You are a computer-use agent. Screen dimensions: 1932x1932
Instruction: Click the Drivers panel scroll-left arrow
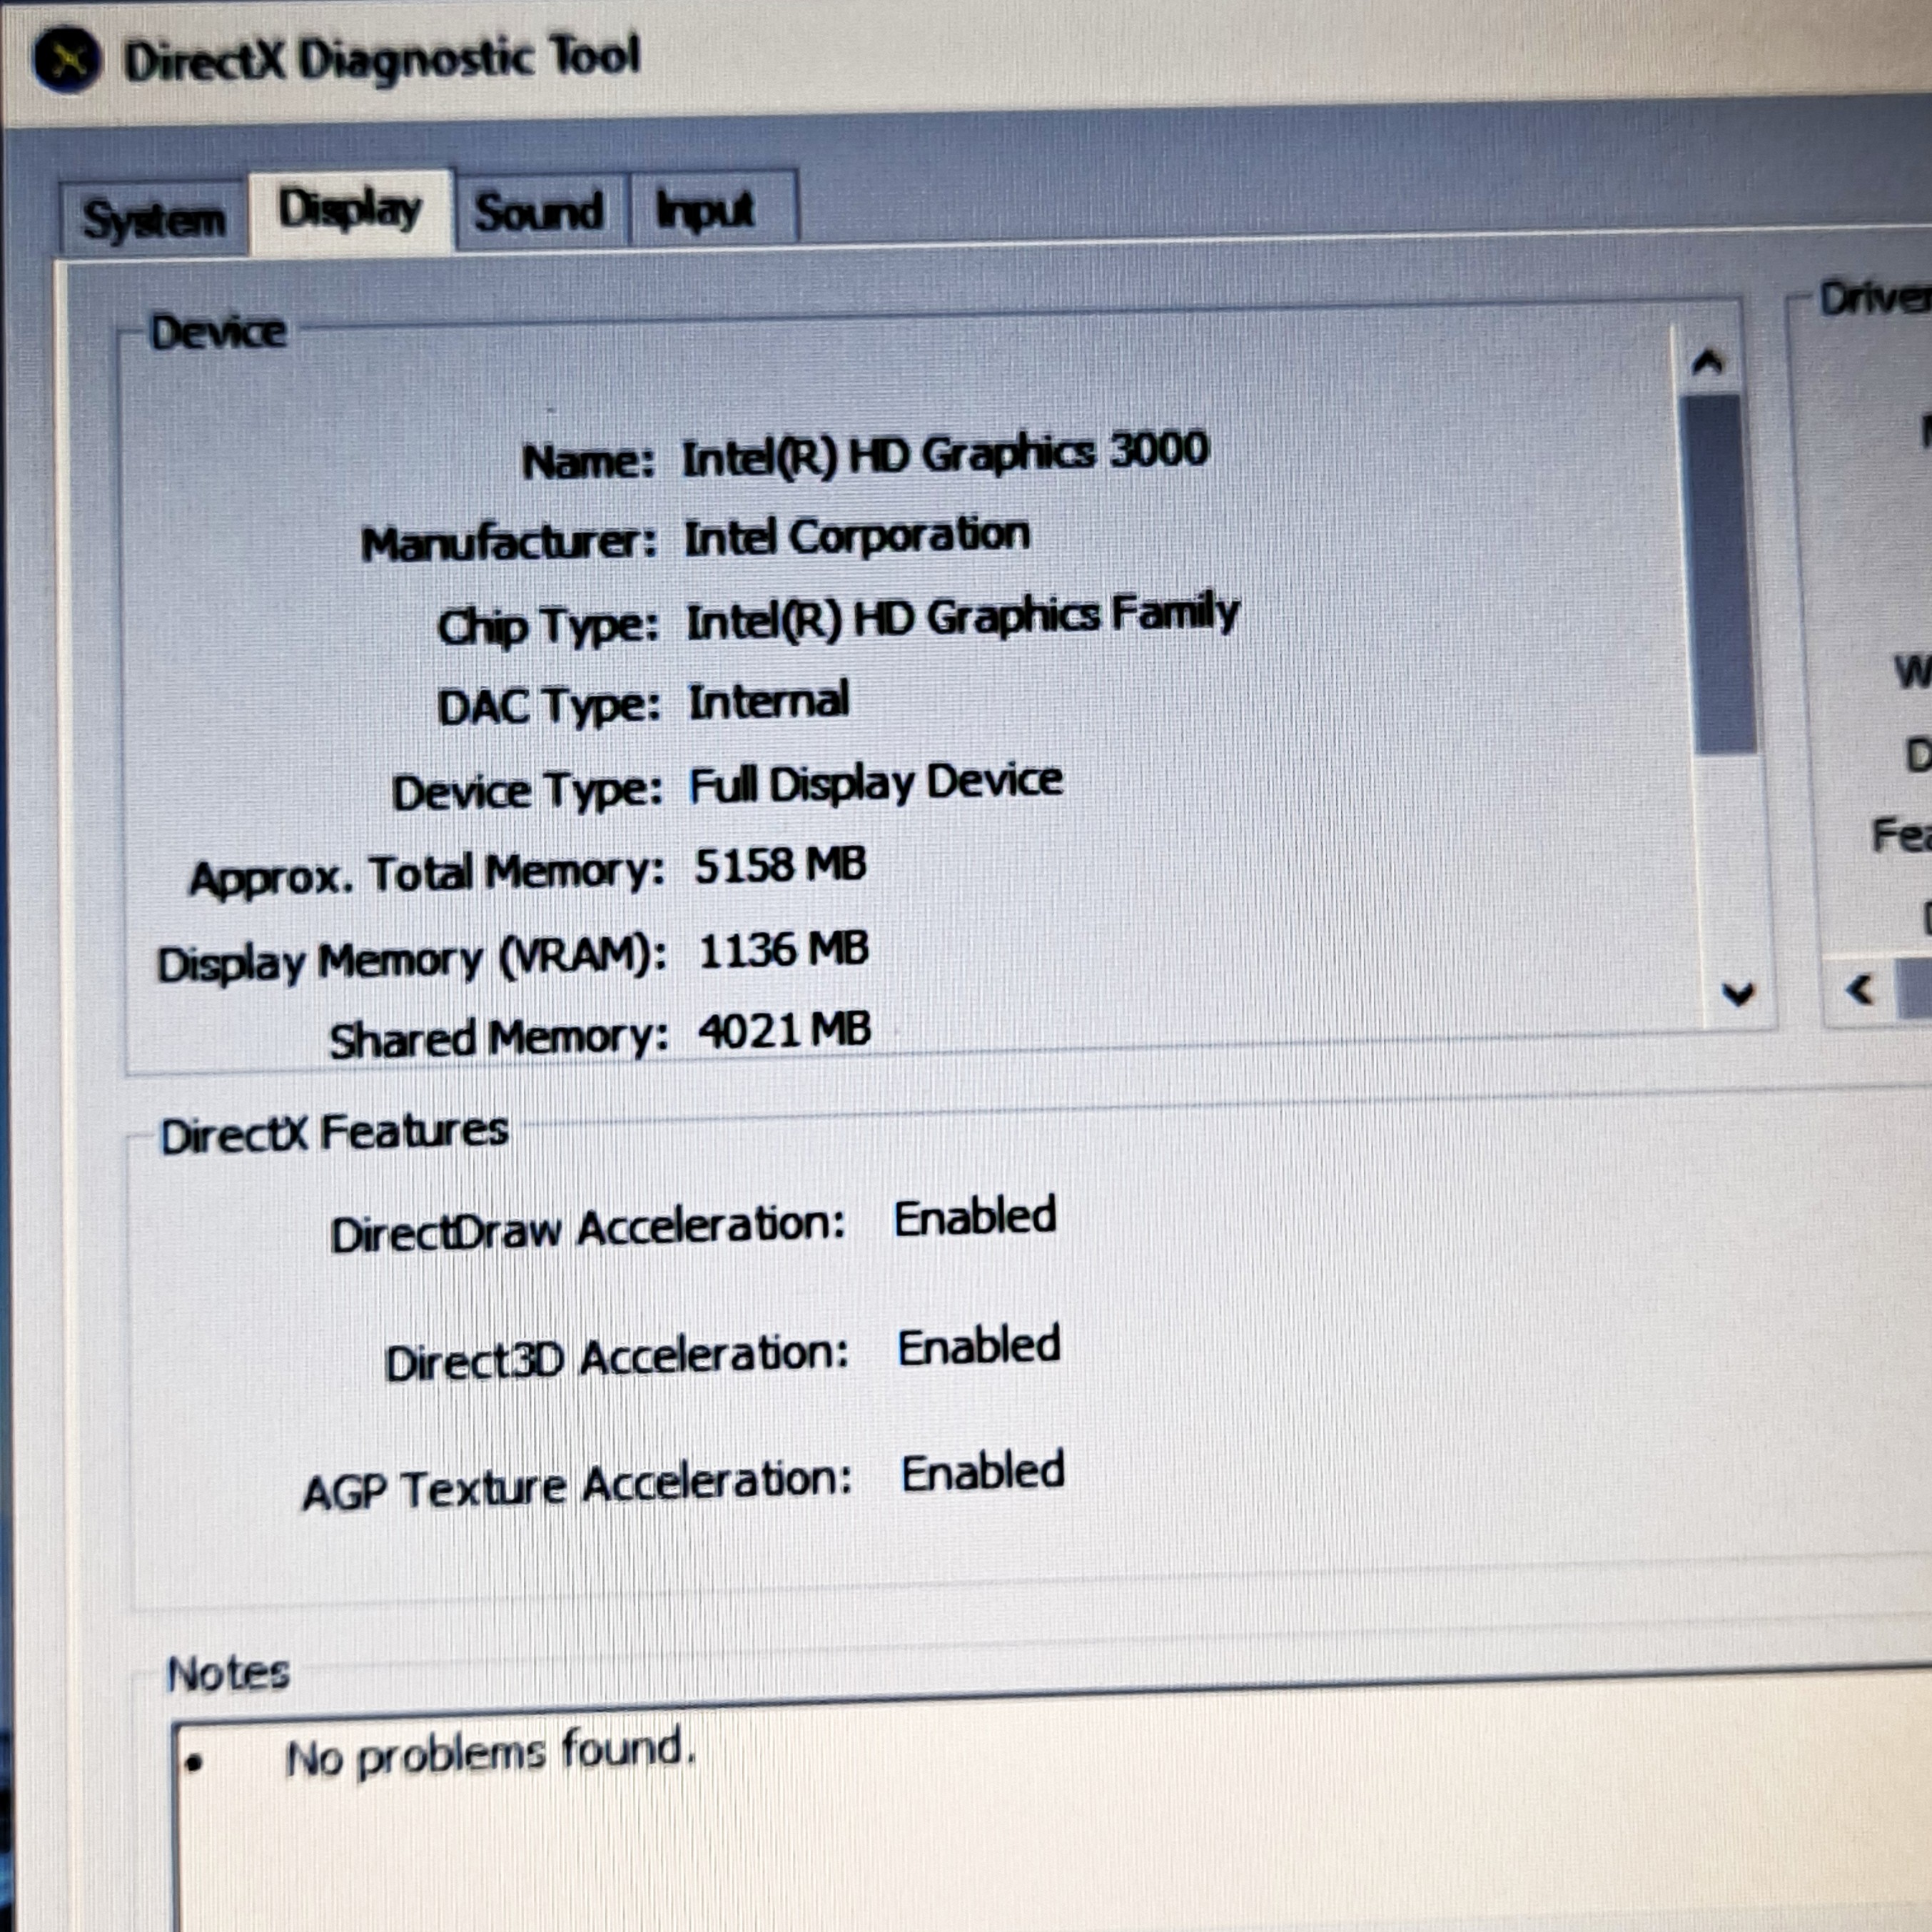click(1860, 990)
